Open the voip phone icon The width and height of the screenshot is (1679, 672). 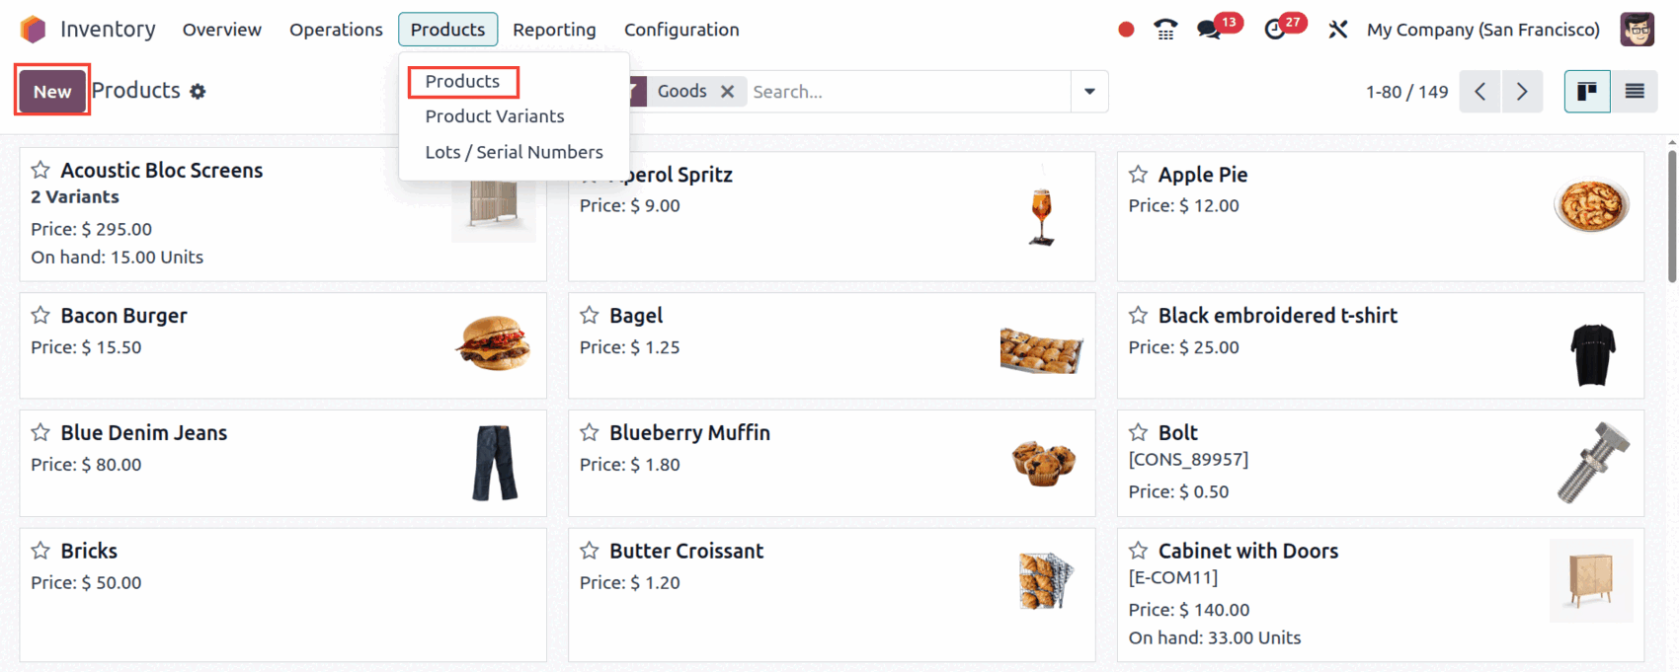1165,30
